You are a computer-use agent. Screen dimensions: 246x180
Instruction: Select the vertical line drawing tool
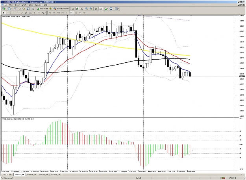13,13
